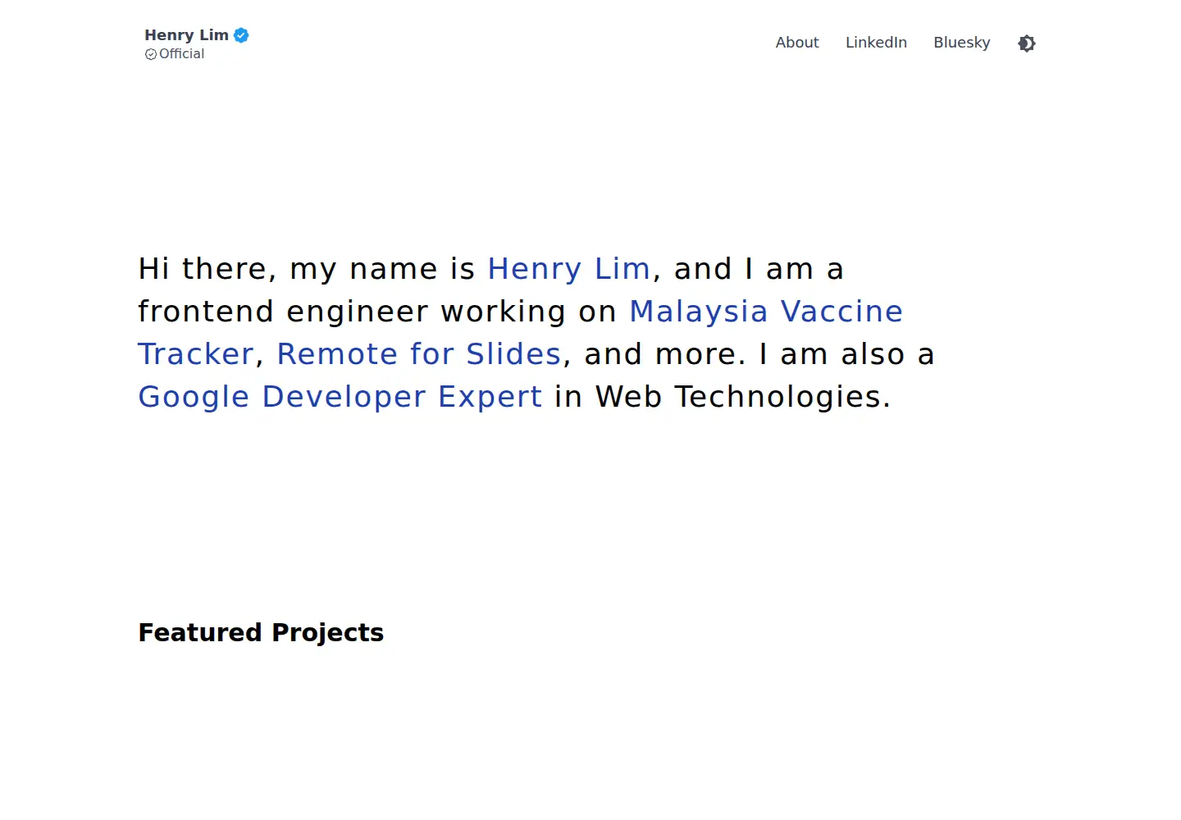
Task: Open the Remote for Slides link
Action: [x=419, y=354]
